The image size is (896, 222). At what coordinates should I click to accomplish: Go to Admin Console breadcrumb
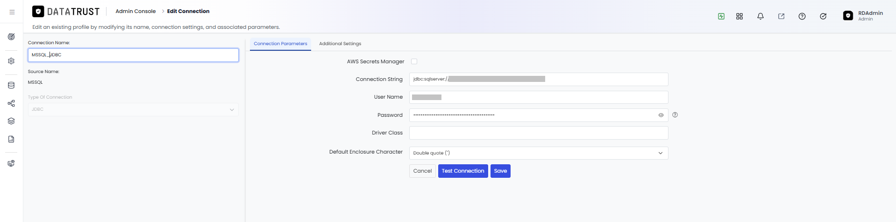(x=135, y=11)
